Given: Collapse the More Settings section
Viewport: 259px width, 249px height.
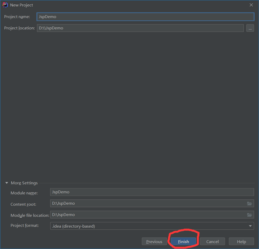Looking at the screenshot, I should click(x=7, y=183).
